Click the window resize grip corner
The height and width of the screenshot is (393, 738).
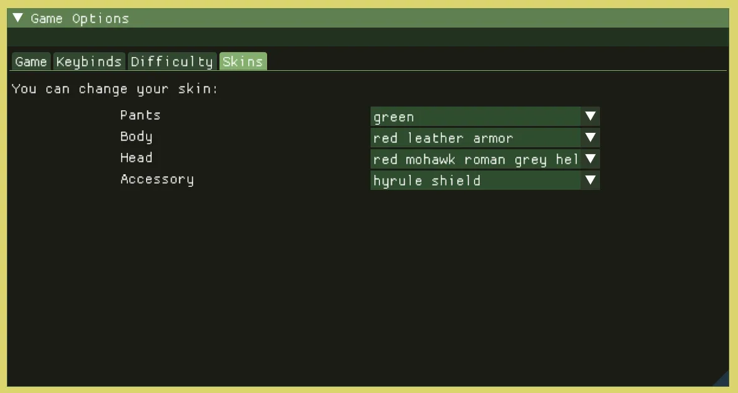pos(723,380)
